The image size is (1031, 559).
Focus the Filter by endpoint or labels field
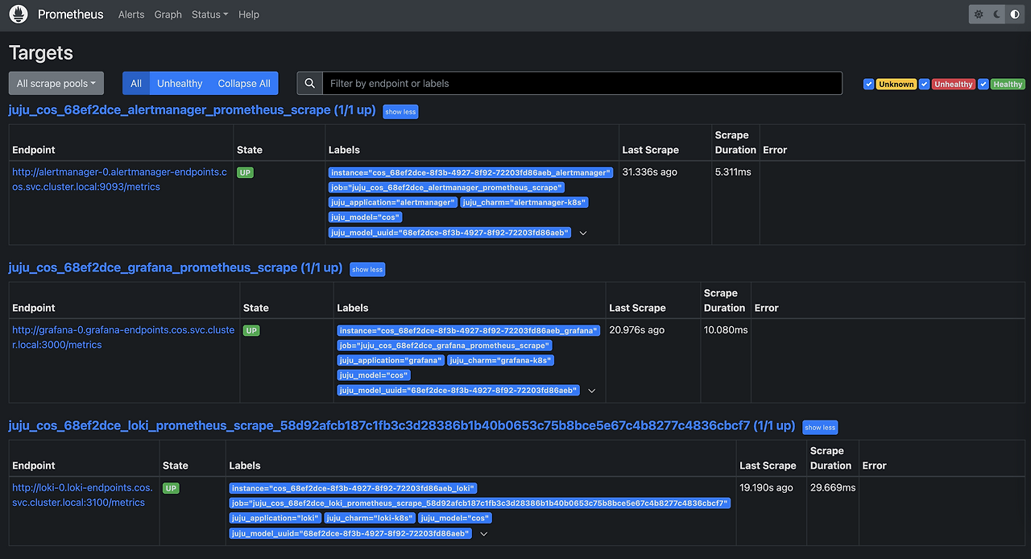point(582,83)
